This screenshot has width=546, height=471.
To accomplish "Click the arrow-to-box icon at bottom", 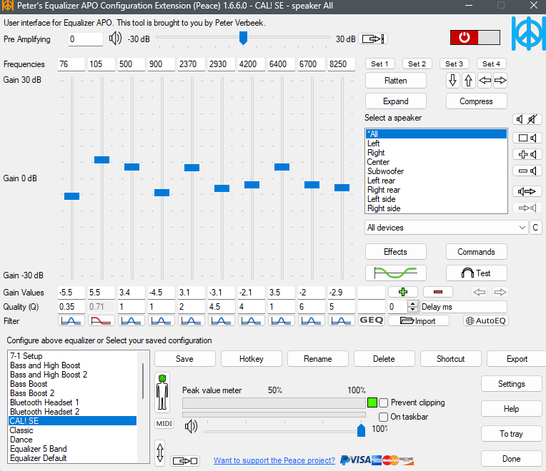I will pos(185,461).
